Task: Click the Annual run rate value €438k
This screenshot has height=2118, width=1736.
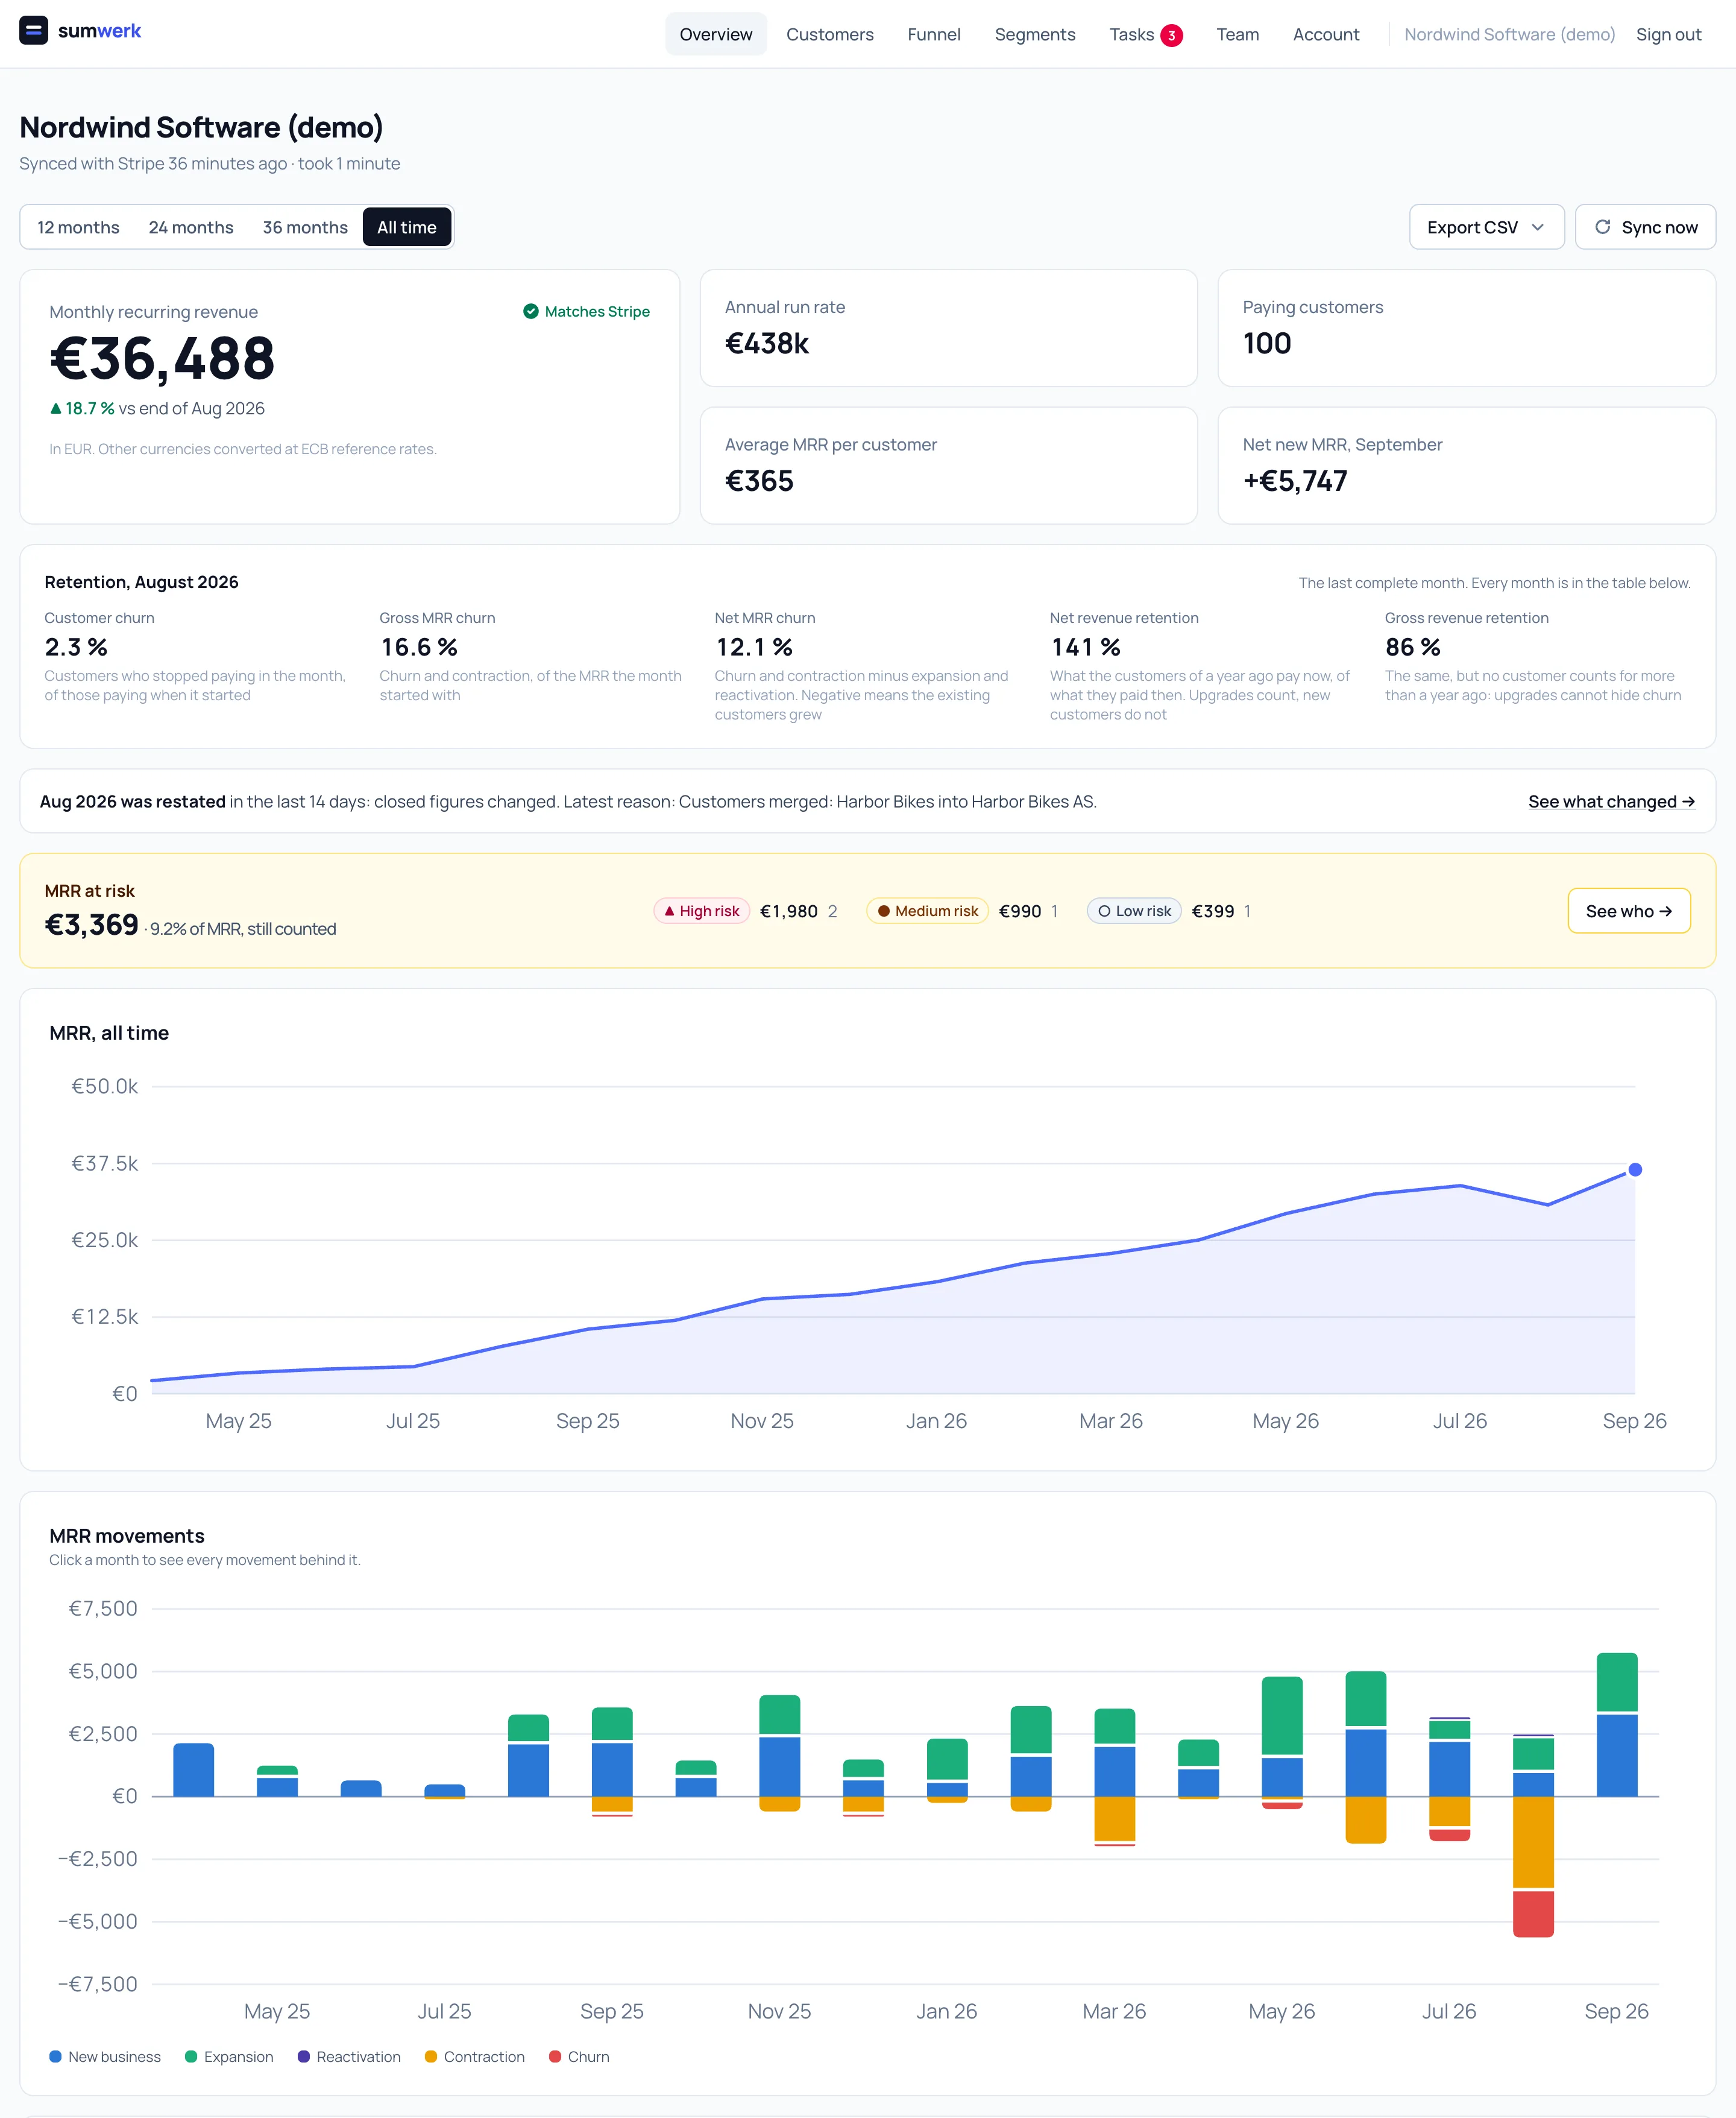Action: 767,343
